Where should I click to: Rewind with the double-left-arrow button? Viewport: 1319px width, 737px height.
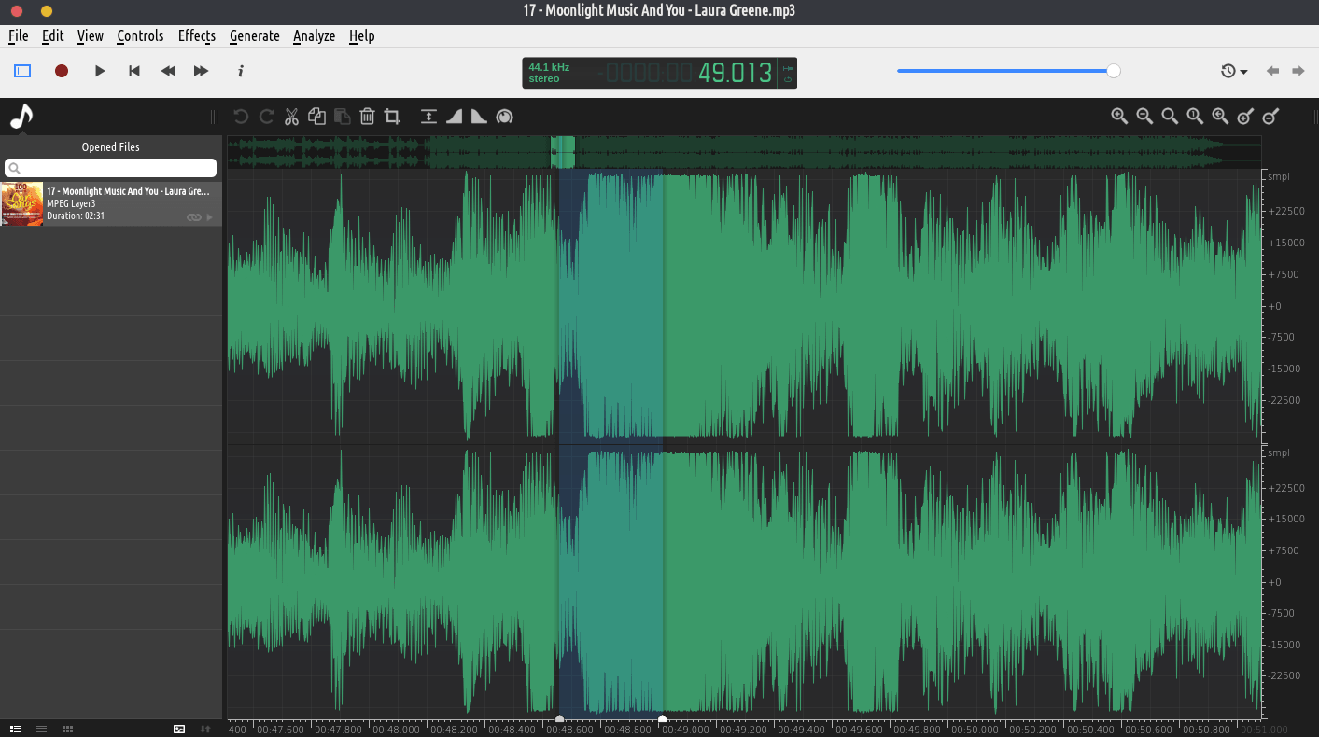click(168, 71)
